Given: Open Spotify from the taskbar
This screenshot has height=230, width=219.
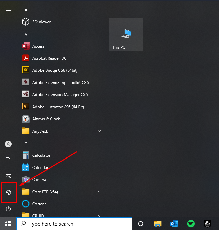Looking at the screenshot, I should click(x=191, y=224).
